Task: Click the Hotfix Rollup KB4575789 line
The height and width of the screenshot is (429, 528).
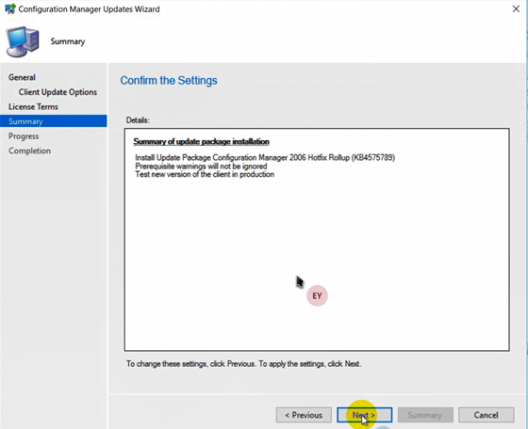Action: [x=265, y=157]
